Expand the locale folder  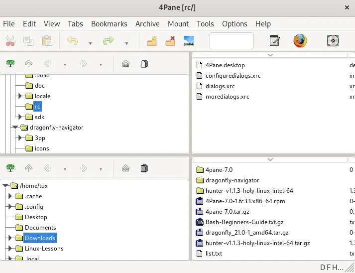(x=20, y=96)
